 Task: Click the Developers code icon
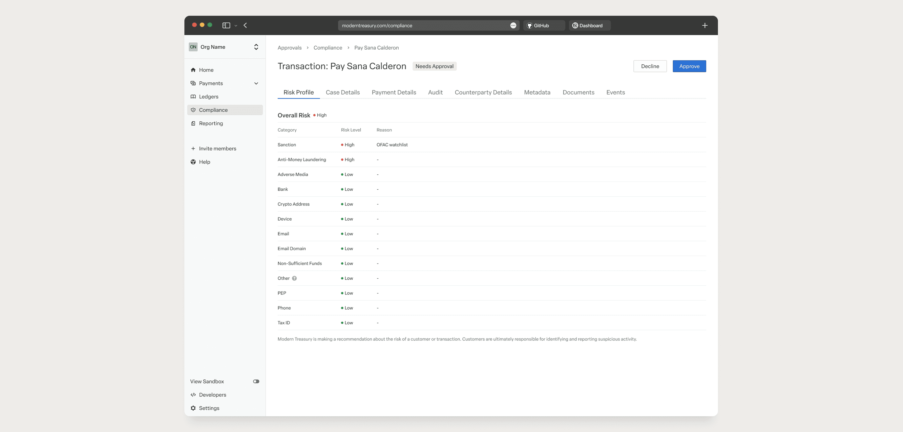(x=193, y=395)
